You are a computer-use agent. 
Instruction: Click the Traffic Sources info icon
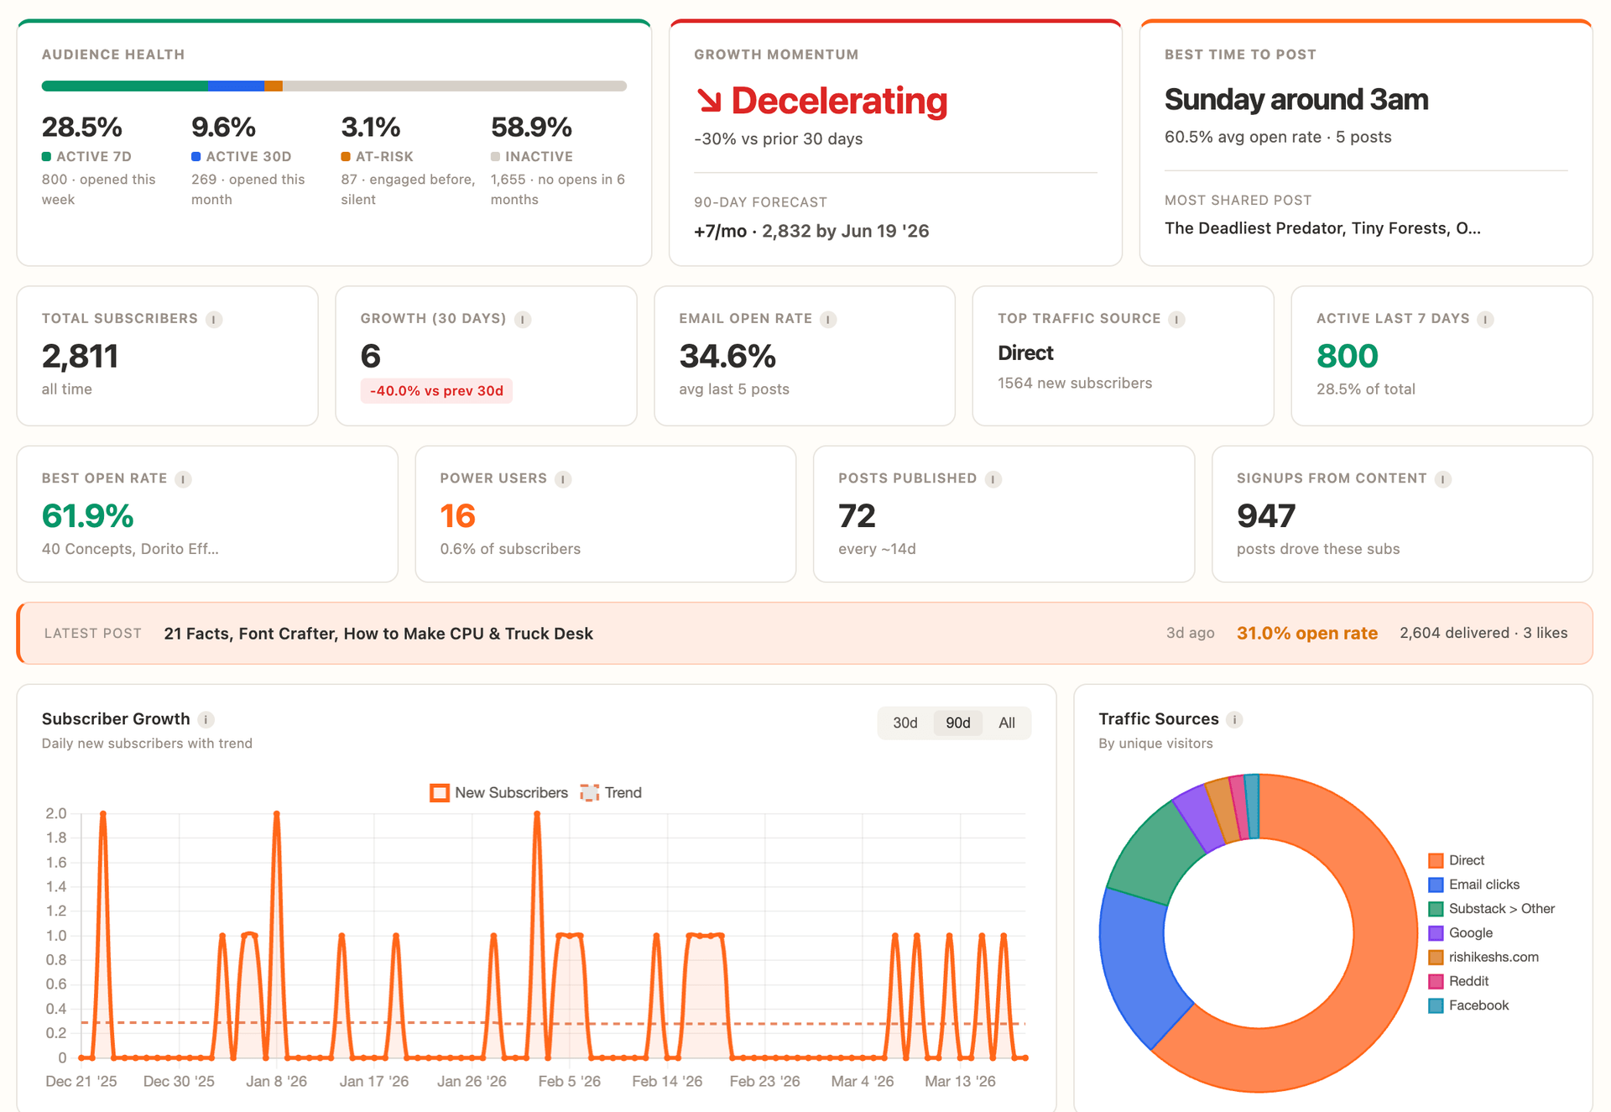pyautogui.click(x=1234, y=720)
